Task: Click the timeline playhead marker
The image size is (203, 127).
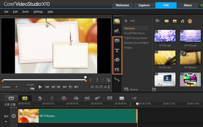Action: tap(137, 104)
